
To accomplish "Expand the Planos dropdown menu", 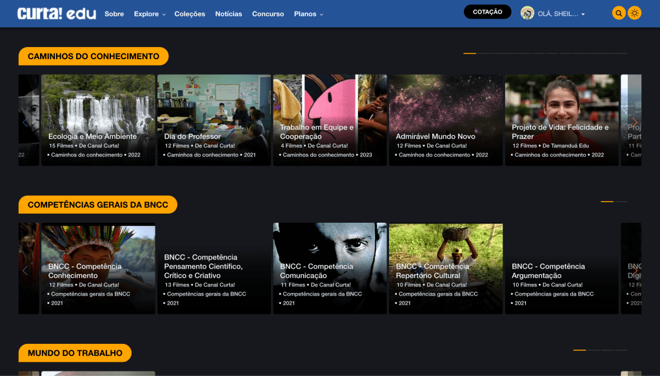I will 308,14.
